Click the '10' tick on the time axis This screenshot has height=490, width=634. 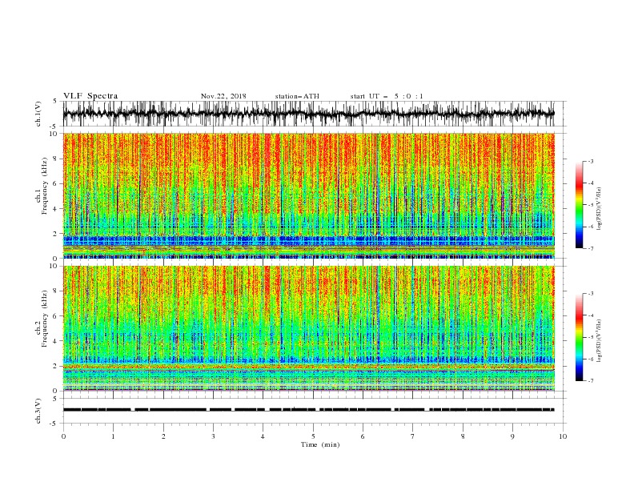pos(563,436)
